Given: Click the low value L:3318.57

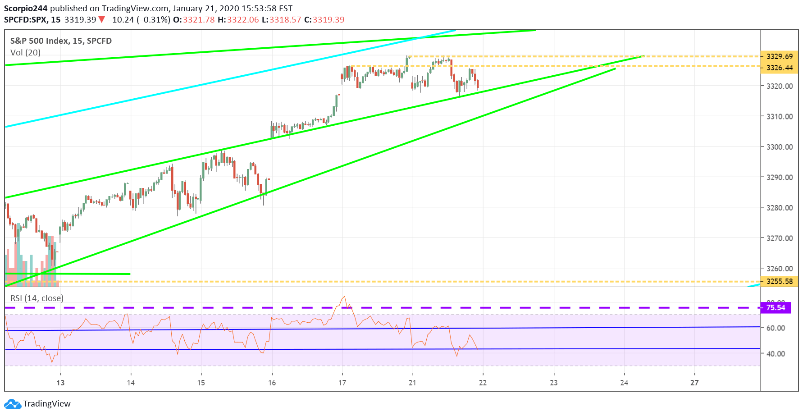Looking at the screenshot, I should 282,20.
